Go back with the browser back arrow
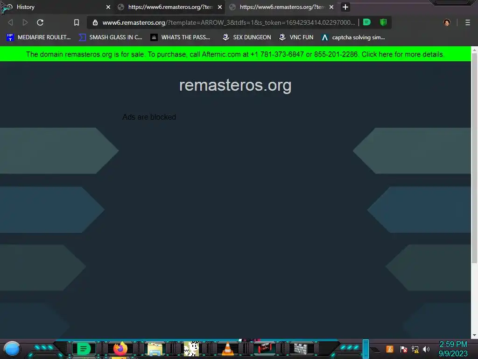This screenshot has width=478, height=359. 10,22
